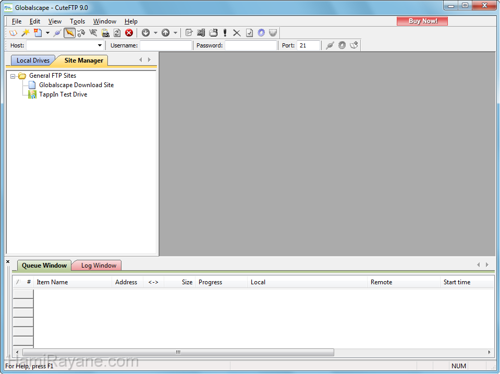
Task: Click the Remote column header
Action: coord(404,282)
